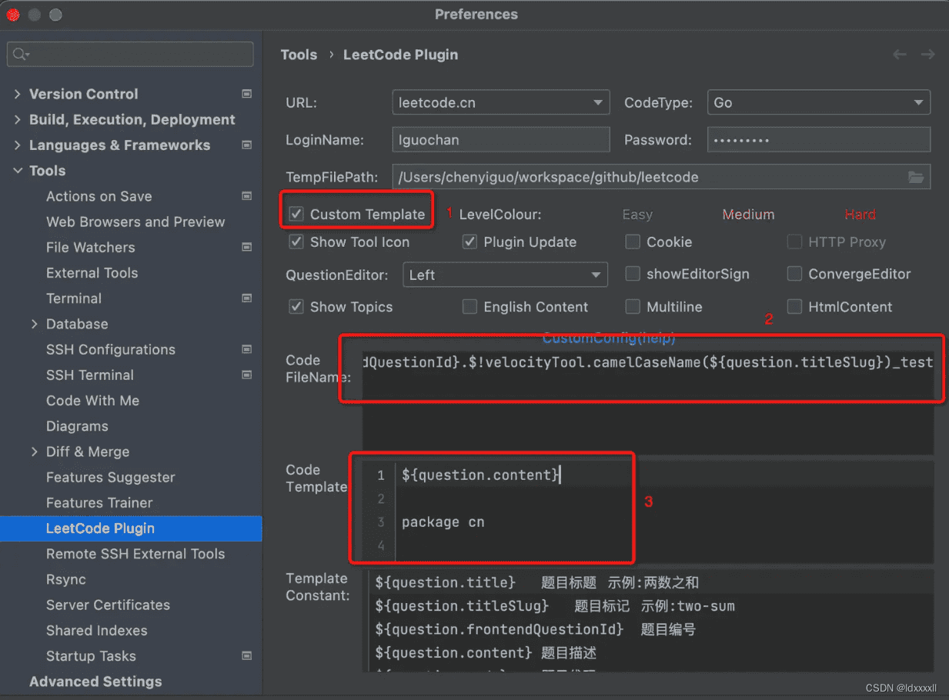949x700 pixels.
Task: Click line 3 'package cn' in Code Template
Action: pos(443,522)
